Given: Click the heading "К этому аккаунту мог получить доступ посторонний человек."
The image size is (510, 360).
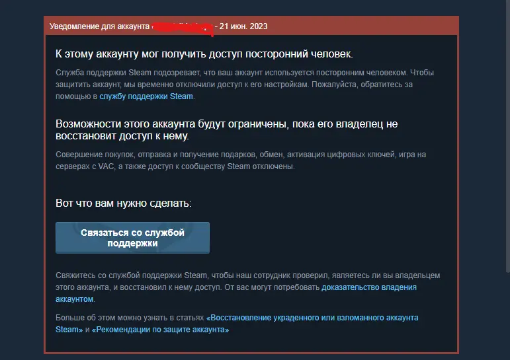Looking at the screenshot, I should (204, 54).
